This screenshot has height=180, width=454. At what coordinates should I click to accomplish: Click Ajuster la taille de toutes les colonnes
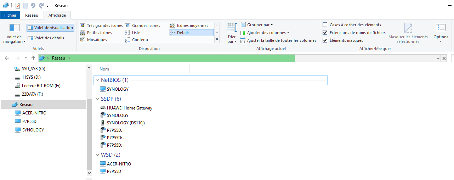[x=278, y=40]
